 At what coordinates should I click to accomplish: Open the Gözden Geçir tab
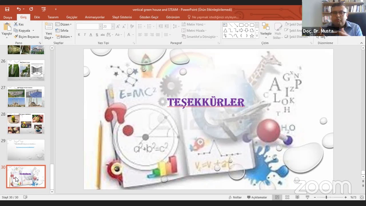pyautogui.click(x=149, y=17)
